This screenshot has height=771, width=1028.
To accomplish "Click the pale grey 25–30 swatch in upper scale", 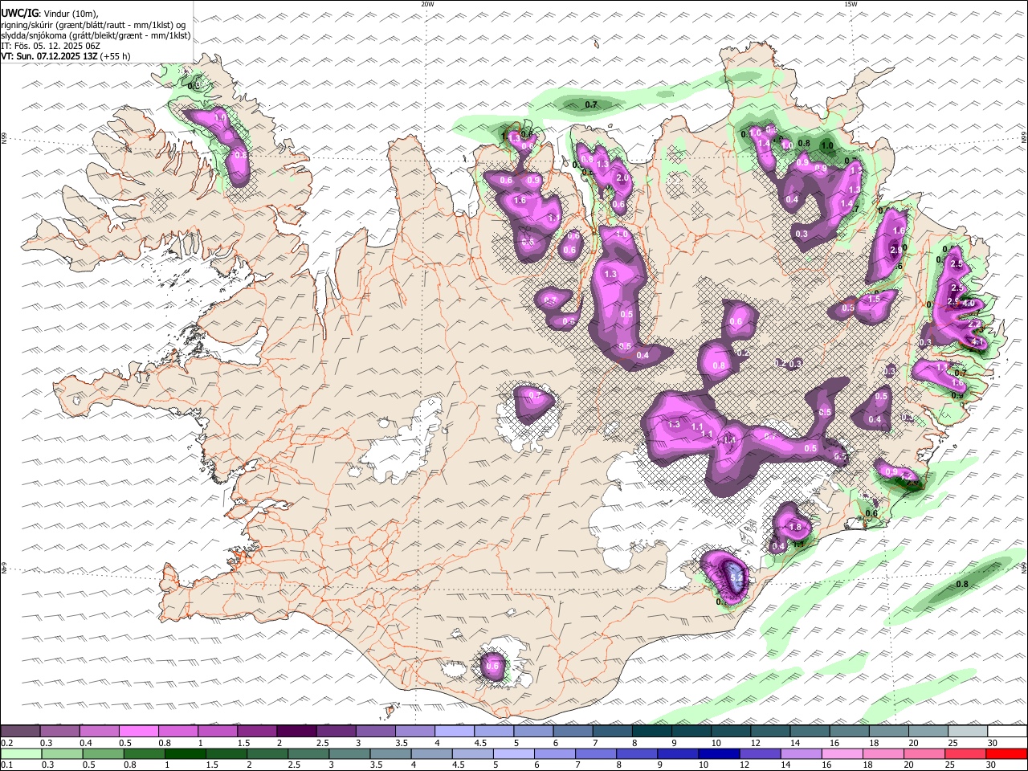I will (969, 732).
